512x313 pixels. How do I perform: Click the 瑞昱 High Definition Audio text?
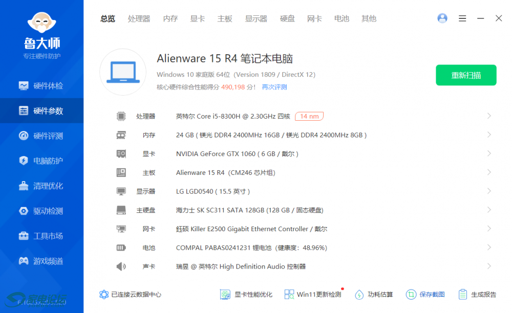point(241,266)
